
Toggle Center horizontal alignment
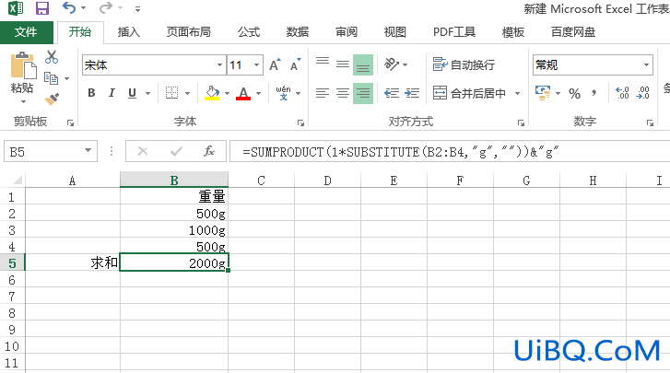click(343, 93)
